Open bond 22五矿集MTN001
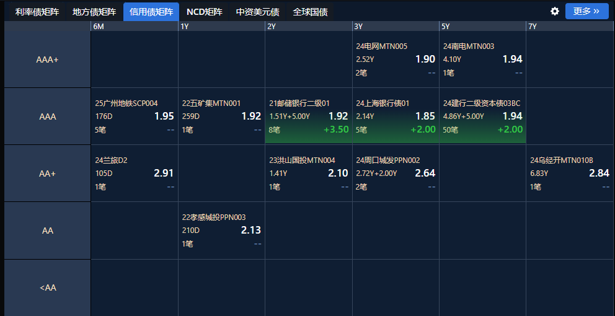Screen dimensions: 615x316 211,103
